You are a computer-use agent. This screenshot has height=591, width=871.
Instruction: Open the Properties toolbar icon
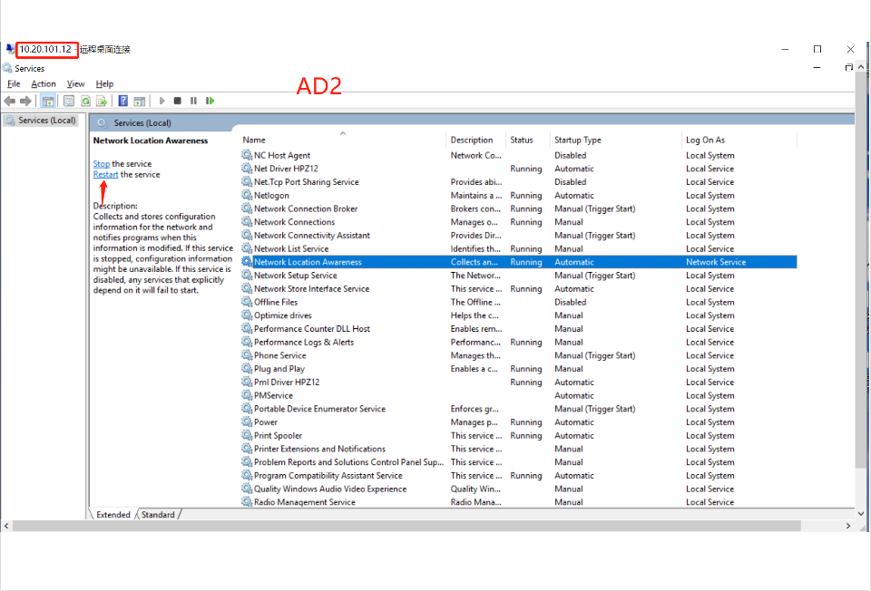(69, 101)
